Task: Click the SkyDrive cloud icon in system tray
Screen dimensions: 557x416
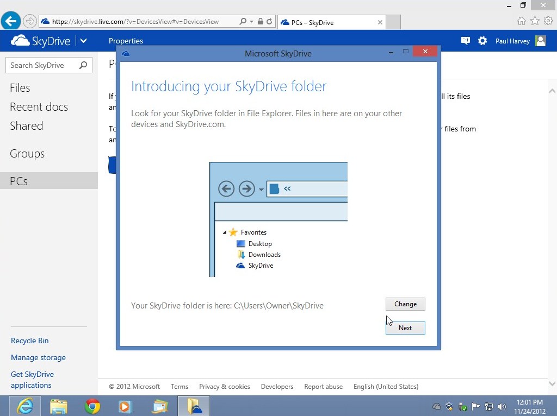Action: [436, 406]
